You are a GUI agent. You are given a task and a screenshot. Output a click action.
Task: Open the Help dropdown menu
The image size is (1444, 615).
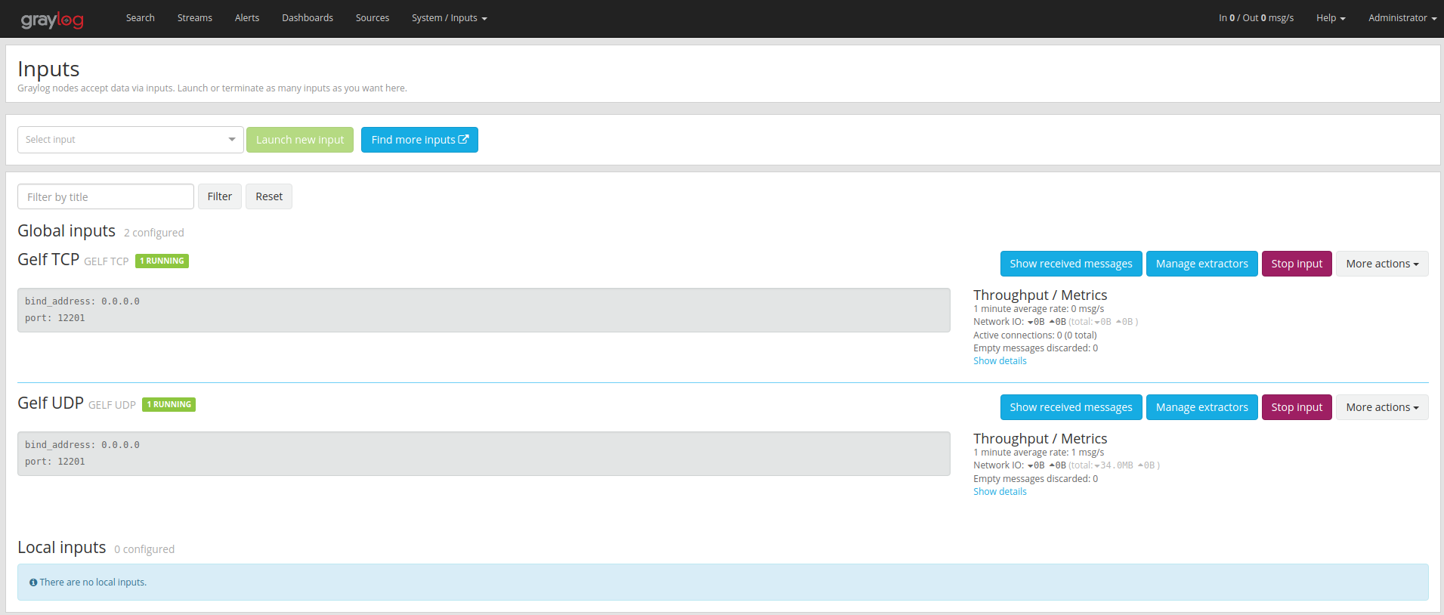click(x=1331, y=18)
